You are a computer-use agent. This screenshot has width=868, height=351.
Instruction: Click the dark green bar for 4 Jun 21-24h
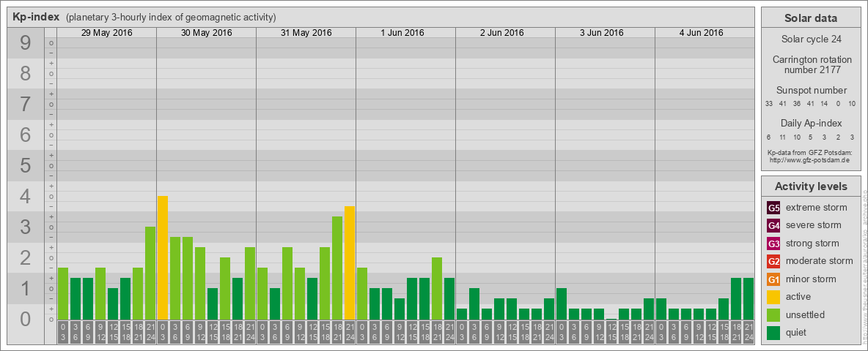tap(748, 298)
